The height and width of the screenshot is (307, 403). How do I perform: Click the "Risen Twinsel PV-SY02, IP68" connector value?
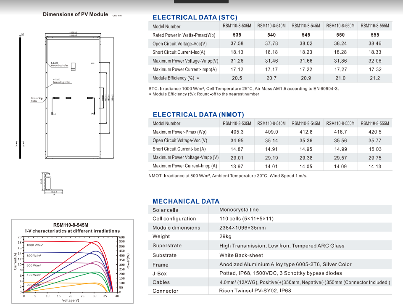pyautogui.click(x=255, y=291)
